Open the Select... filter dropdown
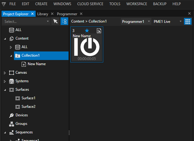Screen dimensions: 194x141 [x=26, y=22]
